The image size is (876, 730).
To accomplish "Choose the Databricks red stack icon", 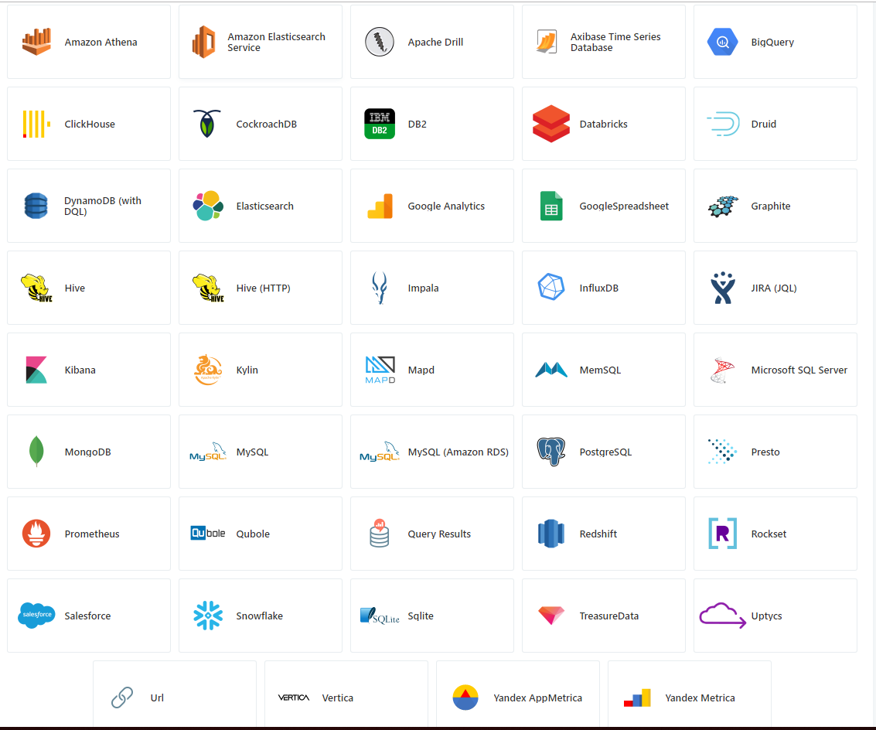I will (550, 124).
